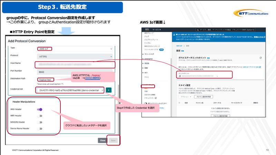Click the Port Number field showing 8843
276x155 pixels.
tap(75, 72)
